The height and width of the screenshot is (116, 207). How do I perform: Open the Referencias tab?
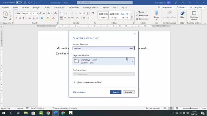click(74, 7)
